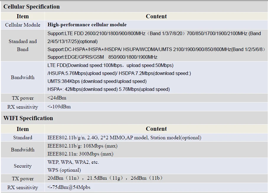Click the Security row label
Image resolution: width=268 pixels, height=193 pixels.
click(x=22, y=166)
